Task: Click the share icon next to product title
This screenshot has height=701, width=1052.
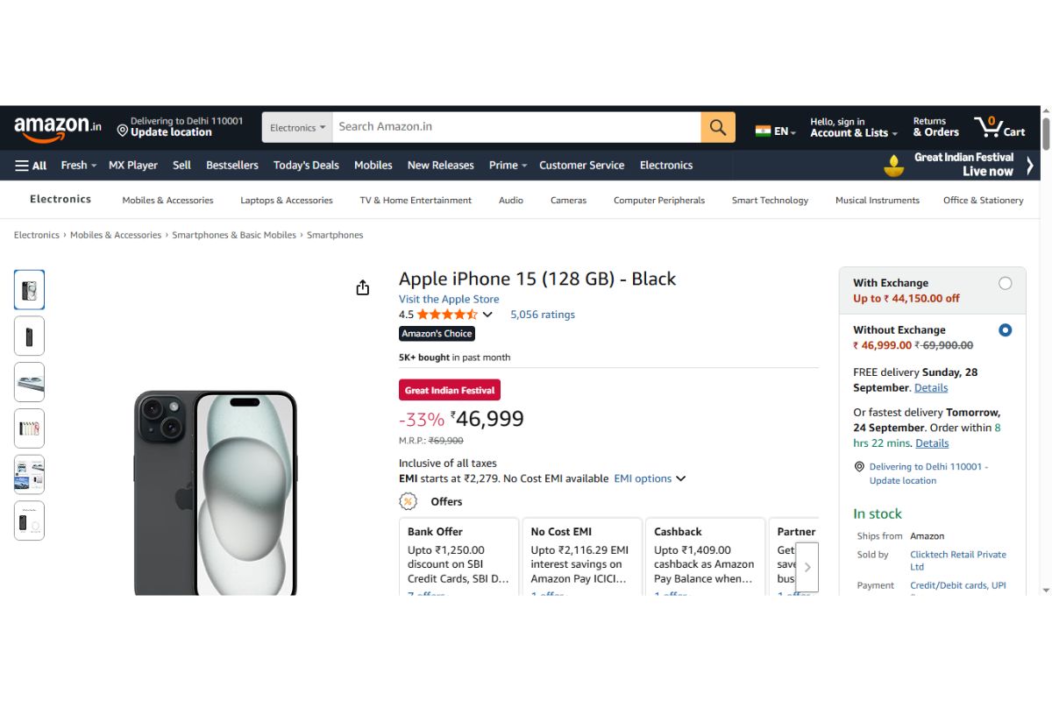Action: click(362, 287)
